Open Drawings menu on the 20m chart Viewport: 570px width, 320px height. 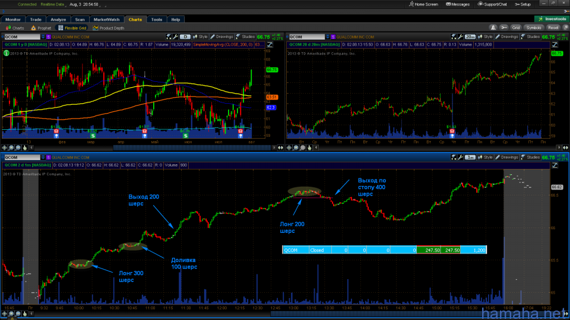(x=506, y=37)
